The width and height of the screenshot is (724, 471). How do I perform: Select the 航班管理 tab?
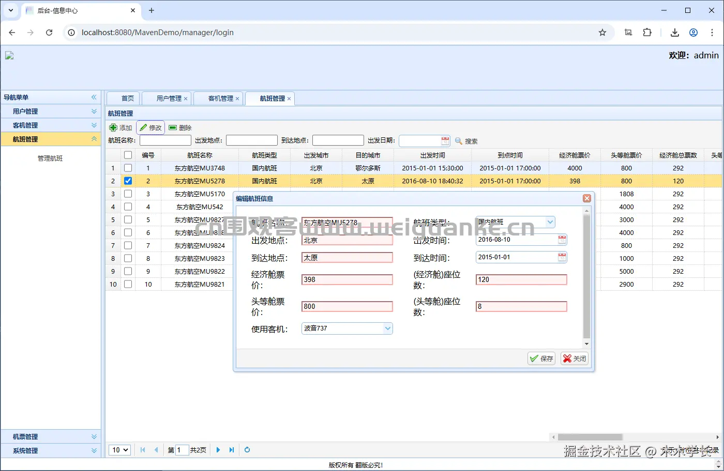(269, 98)
